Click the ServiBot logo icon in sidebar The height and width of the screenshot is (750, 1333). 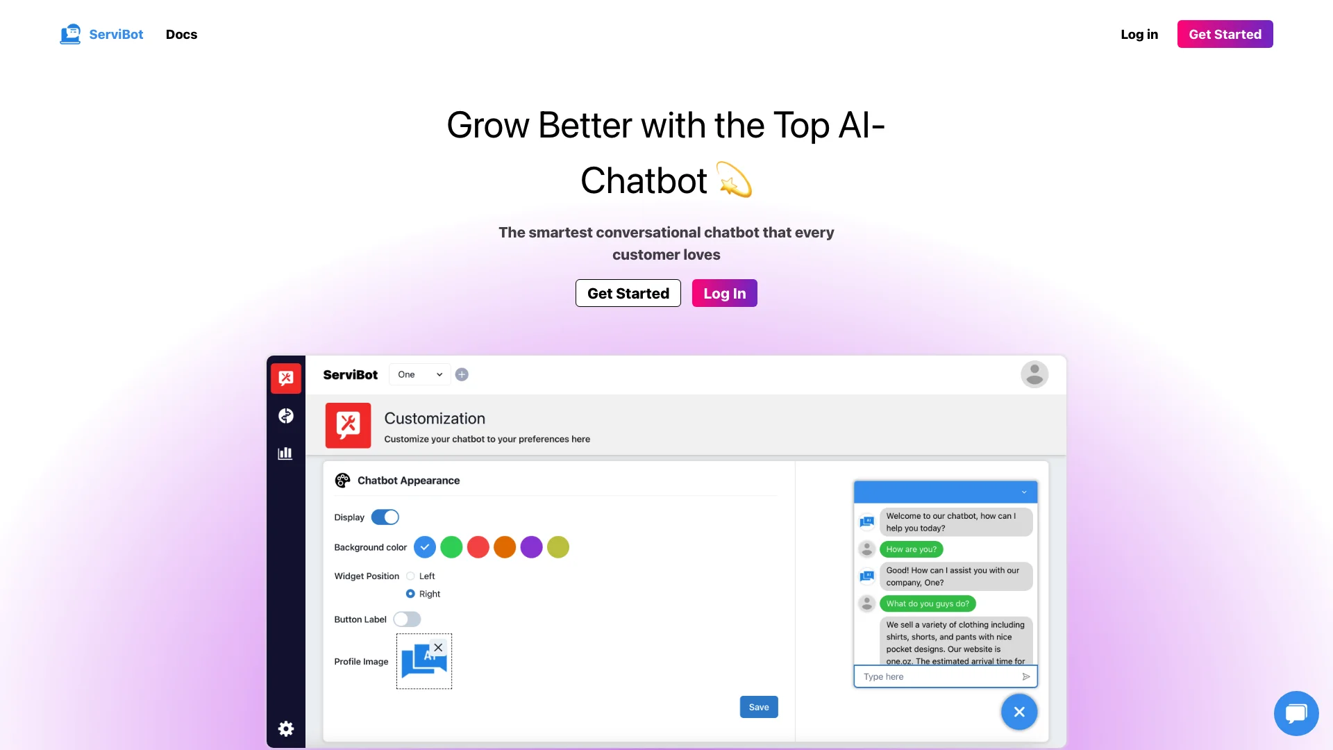coord(285,377)
